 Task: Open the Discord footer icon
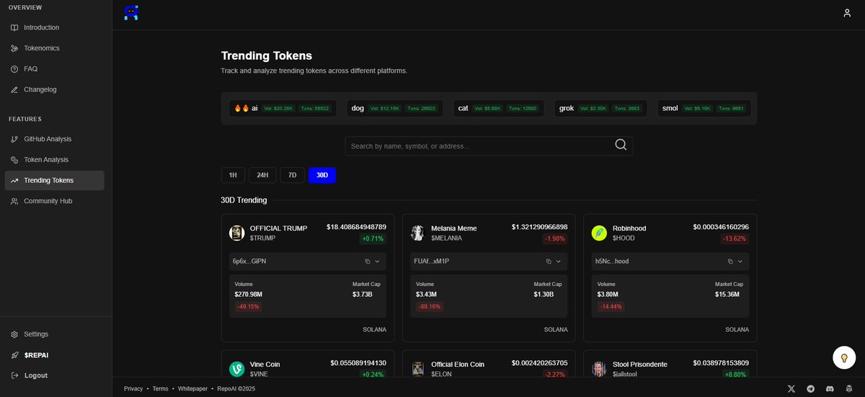pyautogui.click(x=829, y=388)
